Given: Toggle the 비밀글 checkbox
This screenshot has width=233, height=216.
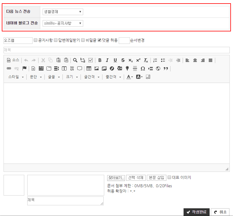Looking at the screenshot, I should [x=83, y=40].
